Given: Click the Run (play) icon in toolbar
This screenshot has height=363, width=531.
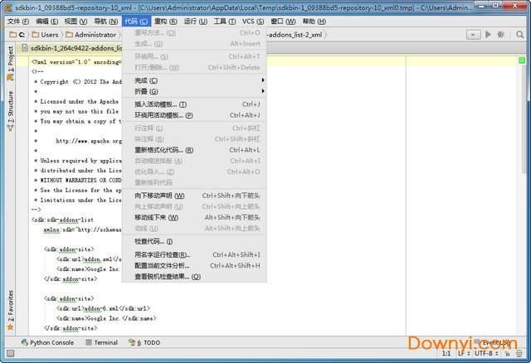Looking at the screenshot, I should (488, 34).
